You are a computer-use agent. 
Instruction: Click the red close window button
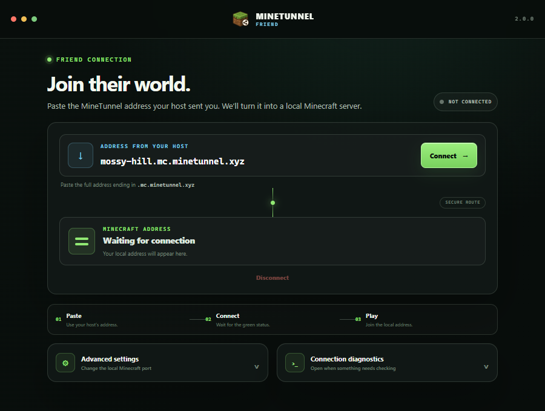(13, 19)
